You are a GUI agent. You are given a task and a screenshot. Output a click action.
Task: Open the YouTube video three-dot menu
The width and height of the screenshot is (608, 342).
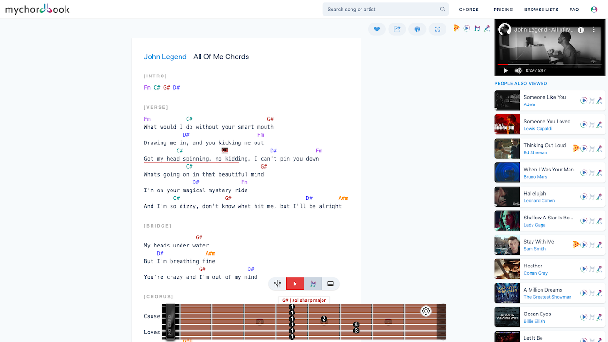point(593,30)
